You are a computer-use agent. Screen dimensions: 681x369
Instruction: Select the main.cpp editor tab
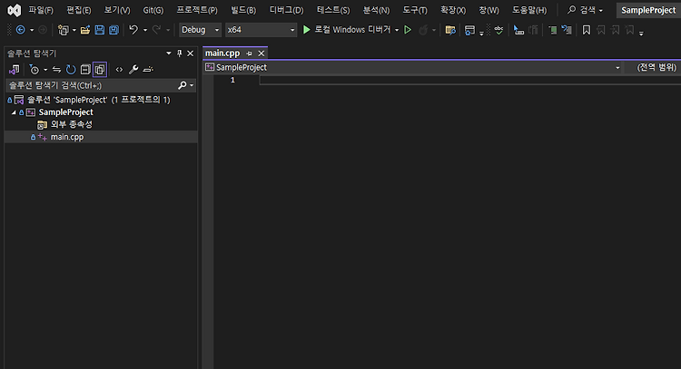click(x=222, y=53)
